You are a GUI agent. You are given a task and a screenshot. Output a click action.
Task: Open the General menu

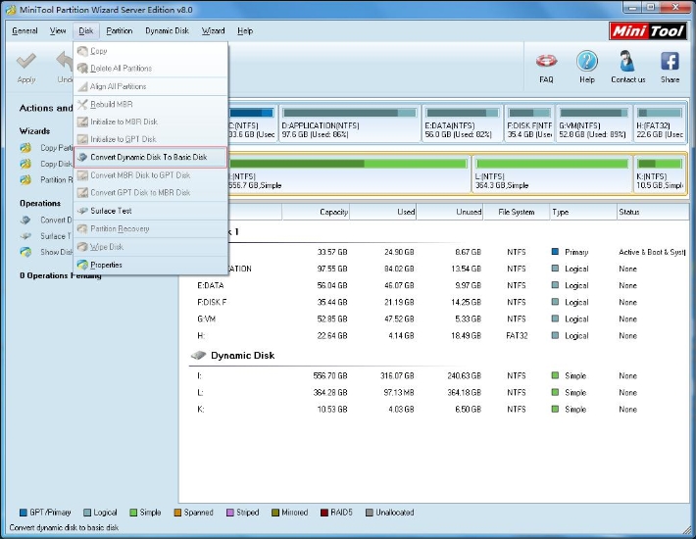(x=25, y=31)
